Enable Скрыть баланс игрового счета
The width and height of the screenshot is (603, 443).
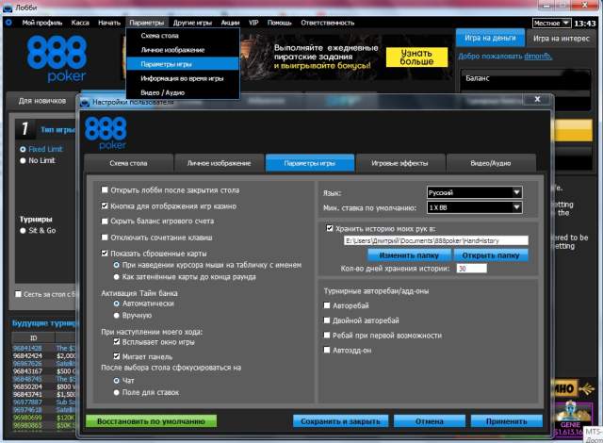(105, 221)
